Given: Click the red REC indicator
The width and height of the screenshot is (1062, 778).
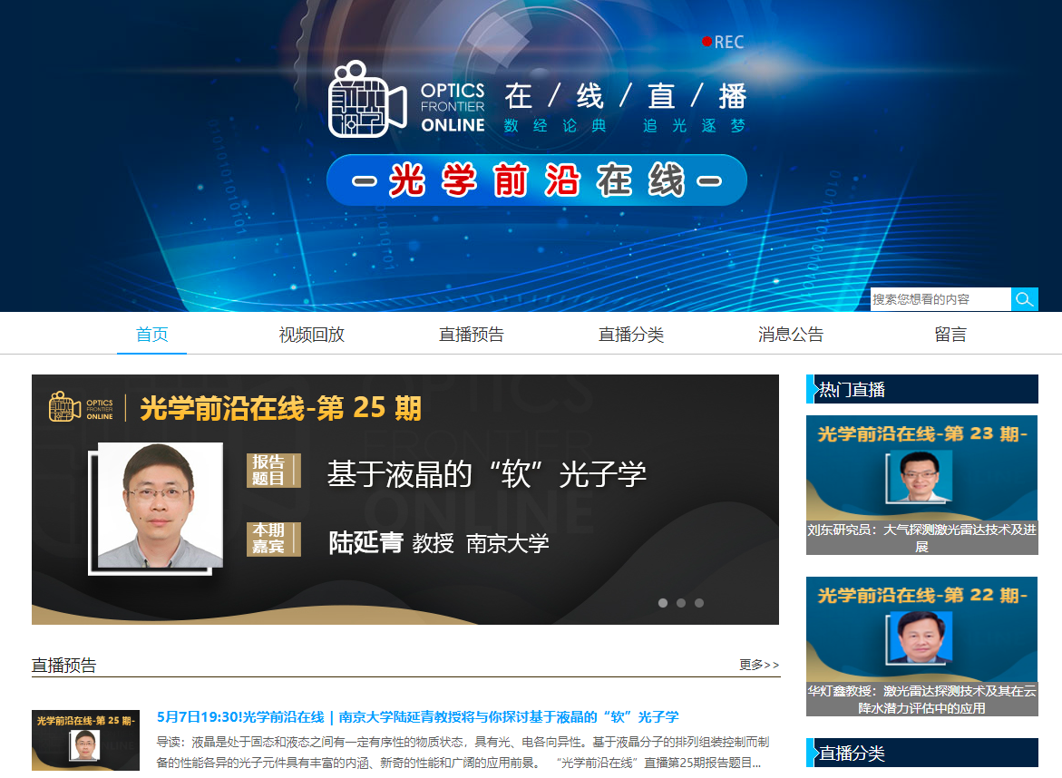Looking at the screenshot, I should coord(723,42).
